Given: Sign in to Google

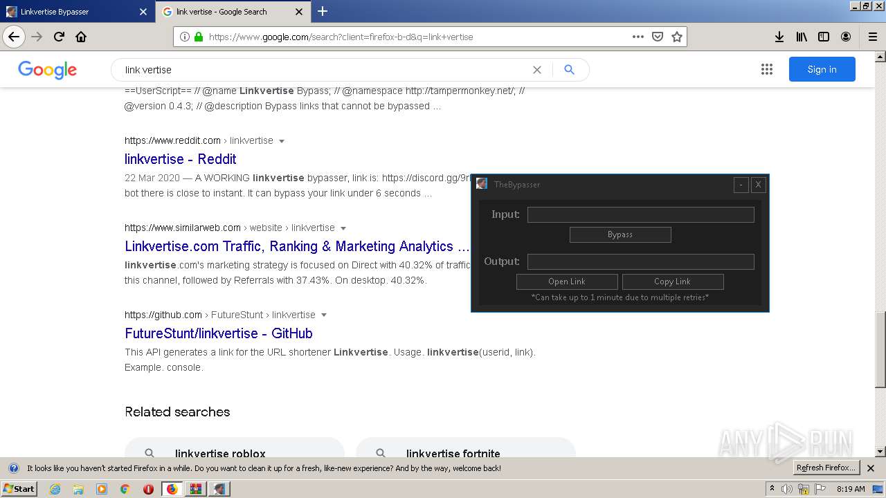Looking at the screenshot, I should tap(822, 69).
